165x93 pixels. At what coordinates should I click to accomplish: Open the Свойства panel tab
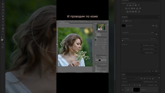point(125,17)
